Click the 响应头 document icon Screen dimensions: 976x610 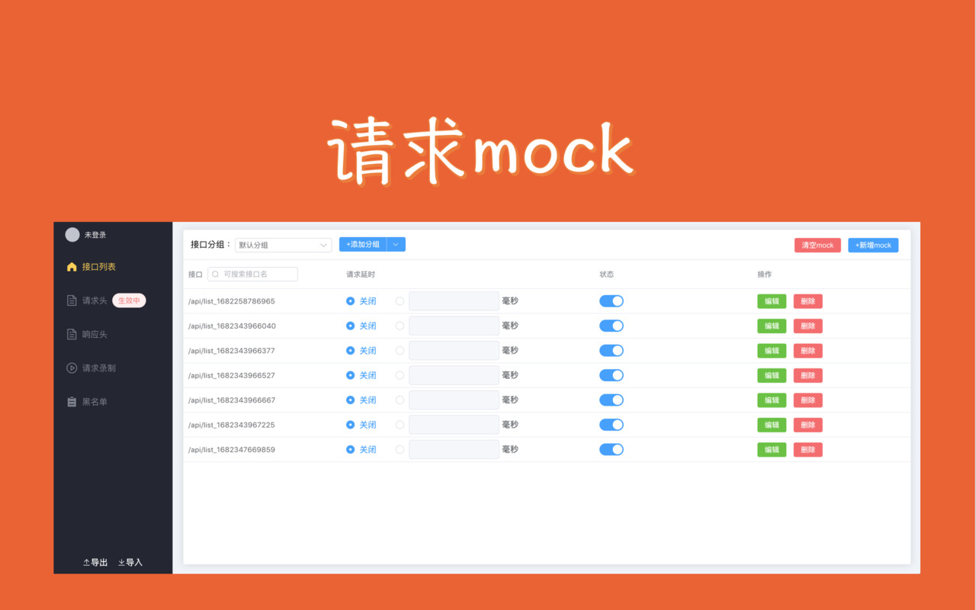point(72,334)
